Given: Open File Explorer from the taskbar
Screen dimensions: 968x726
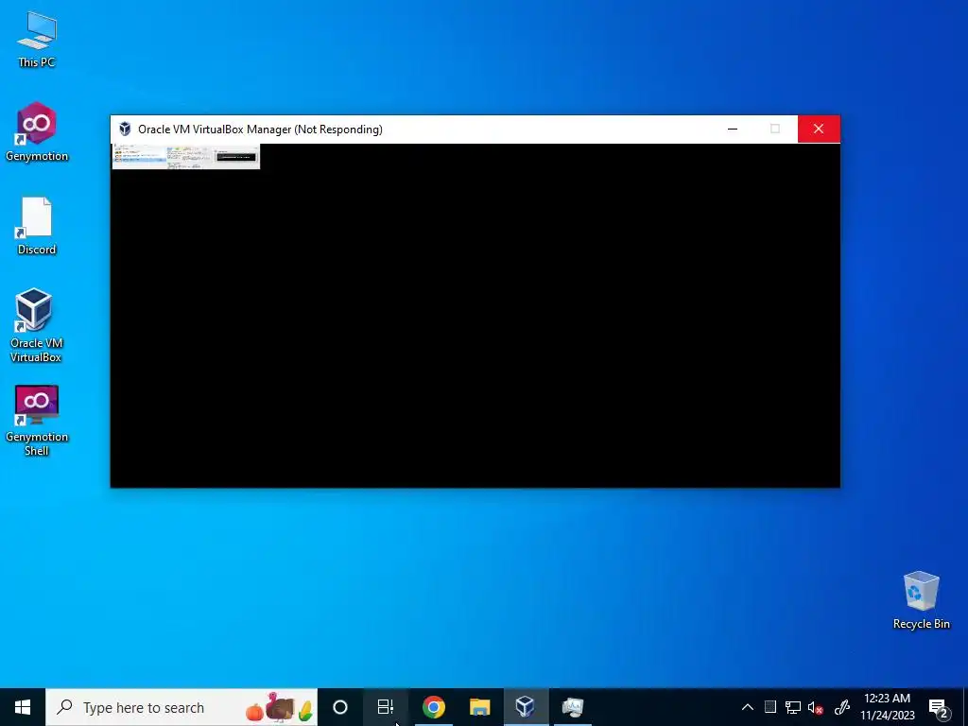Looking at the screenshot, I should point(479,707).
